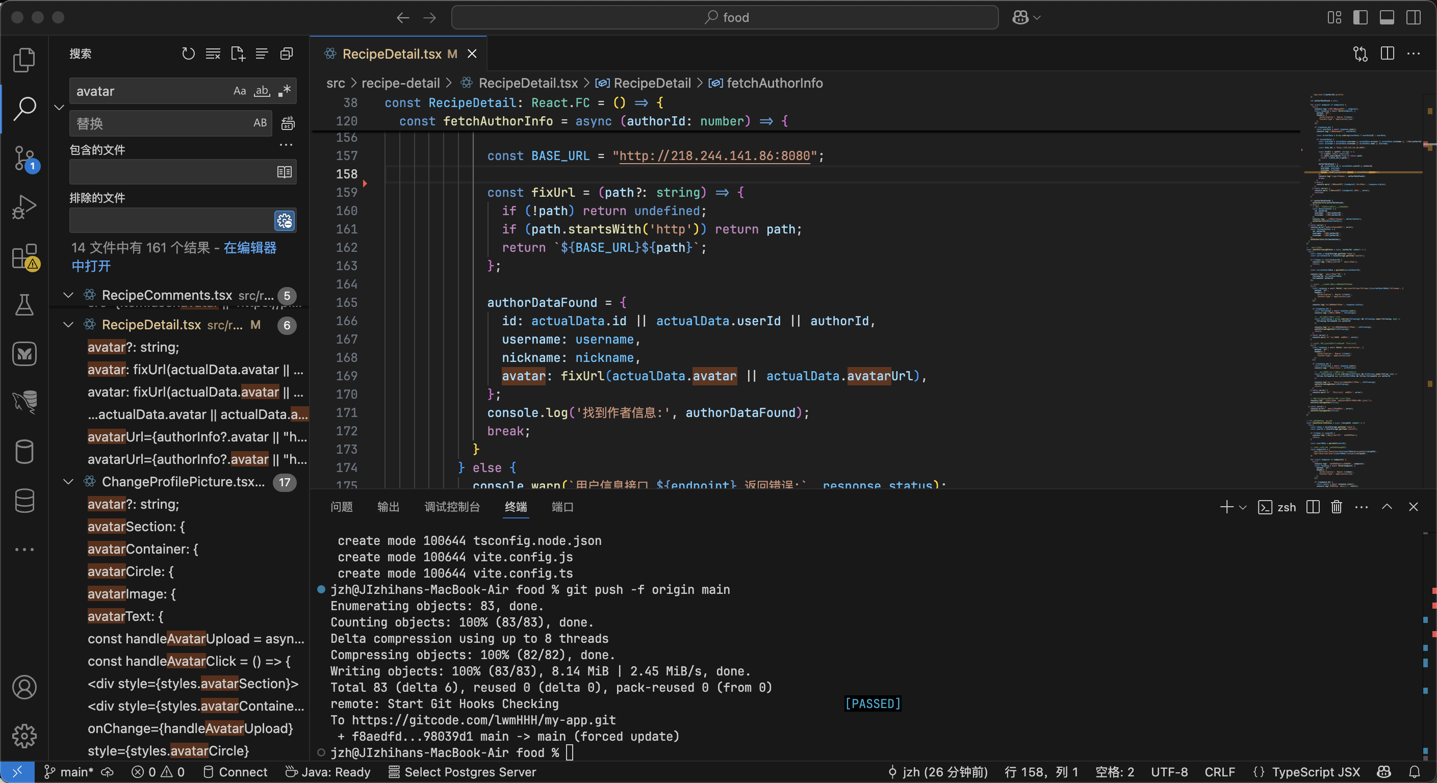Screen dimensions: 1437x783
Task: Open the Explorer view in activity bar
Action: coord(24,60)
